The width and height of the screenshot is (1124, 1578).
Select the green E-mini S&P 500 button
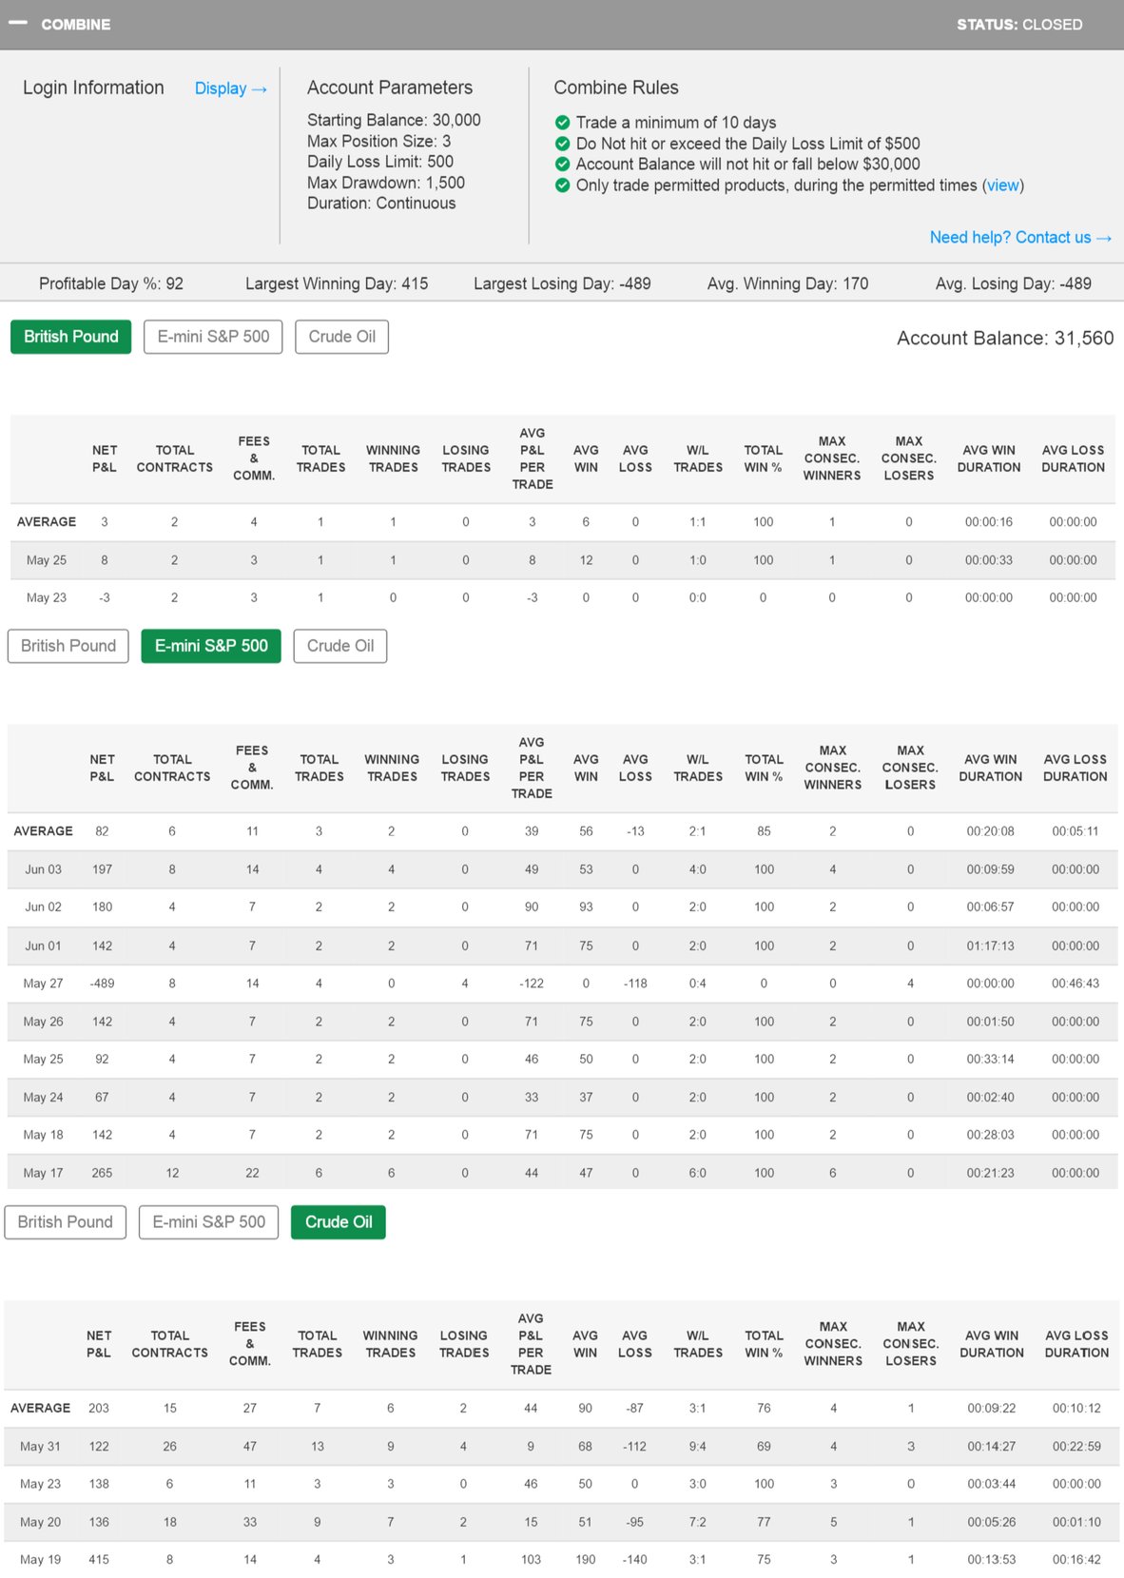point(211,646)
